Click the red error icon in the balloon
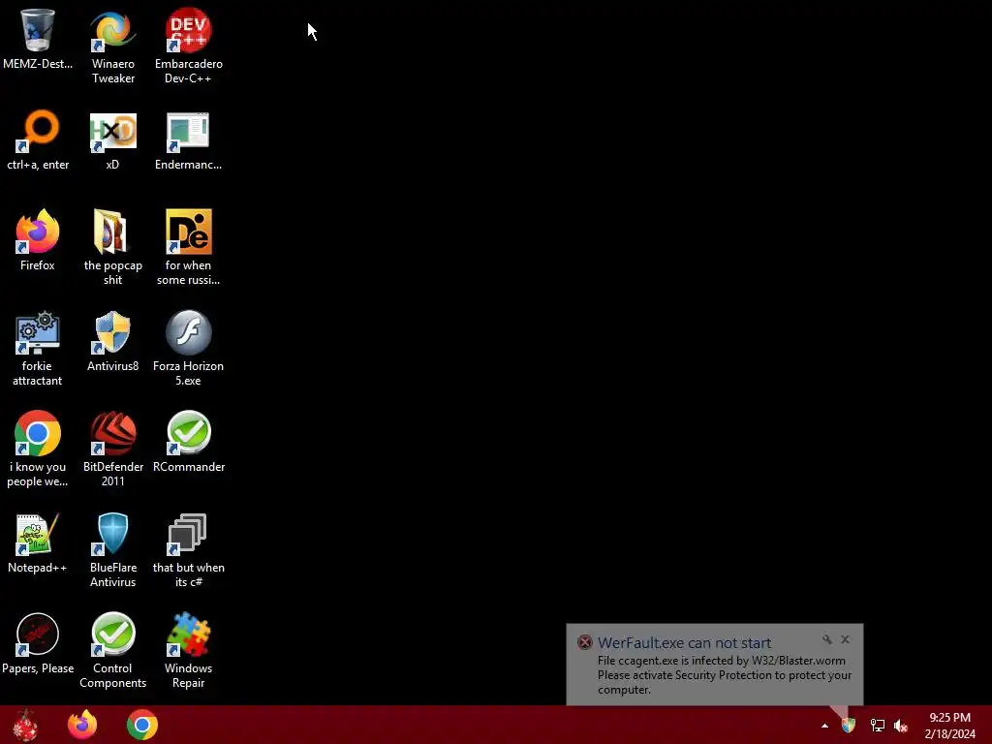 coord(585,643)
